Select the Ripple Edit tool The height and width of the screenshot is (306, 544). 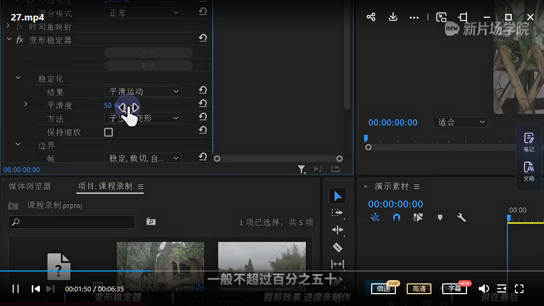click(337, 229)
